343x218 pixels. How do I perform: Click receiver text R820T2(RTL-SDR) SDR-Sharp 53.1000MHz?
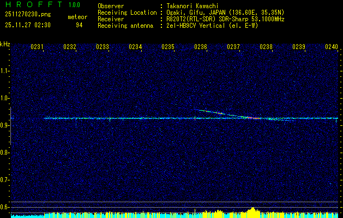226,19
